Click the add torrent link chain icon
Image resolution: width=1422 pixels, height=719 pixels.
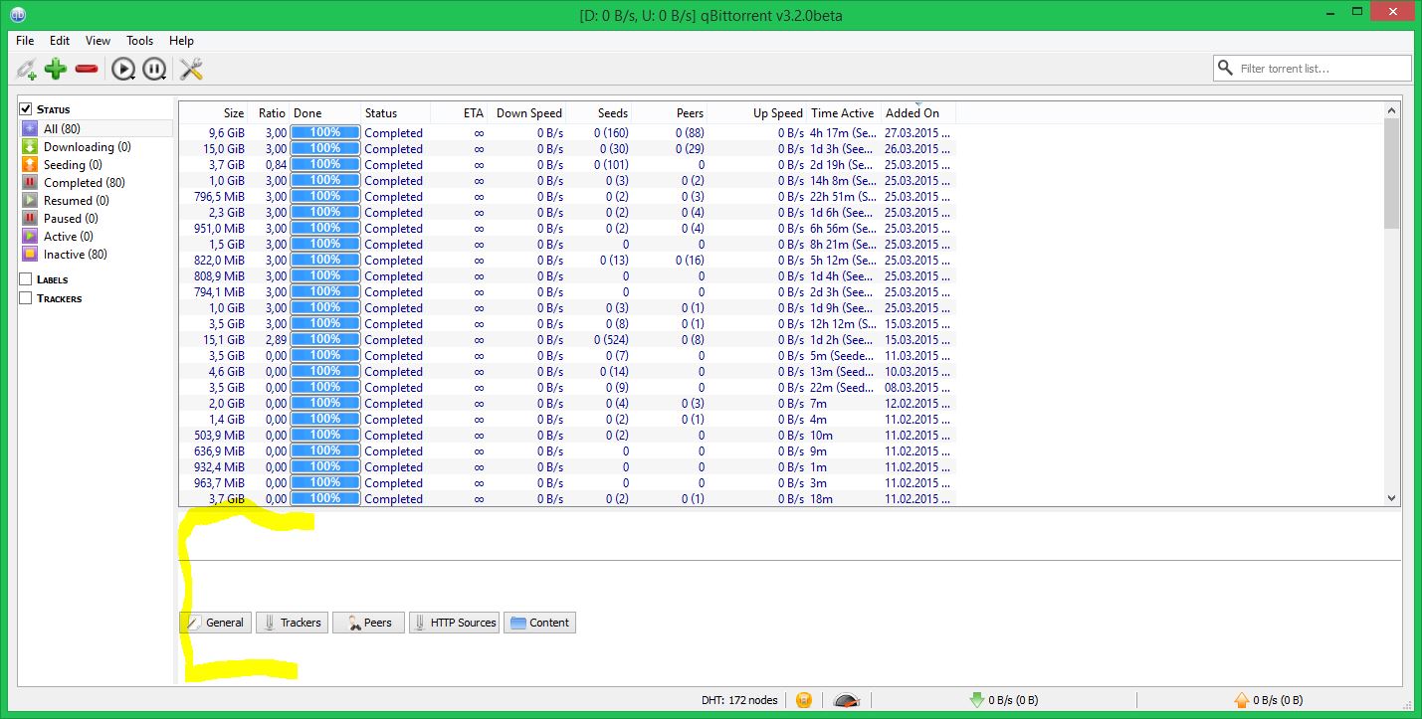click(x=26, y=69)
